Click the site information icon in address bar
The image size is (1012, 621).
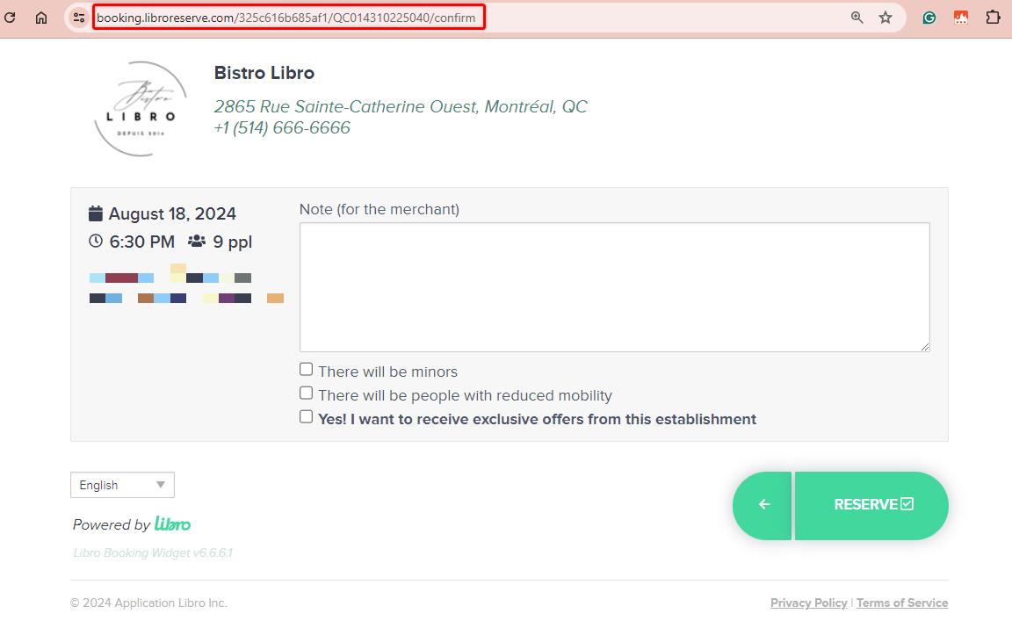coord(79,16)
